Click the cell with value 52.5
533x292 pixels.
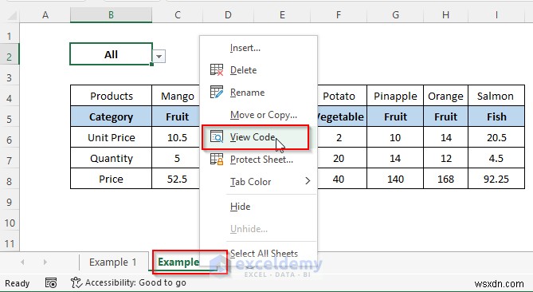pyautogui.click(x=177, y=179)
